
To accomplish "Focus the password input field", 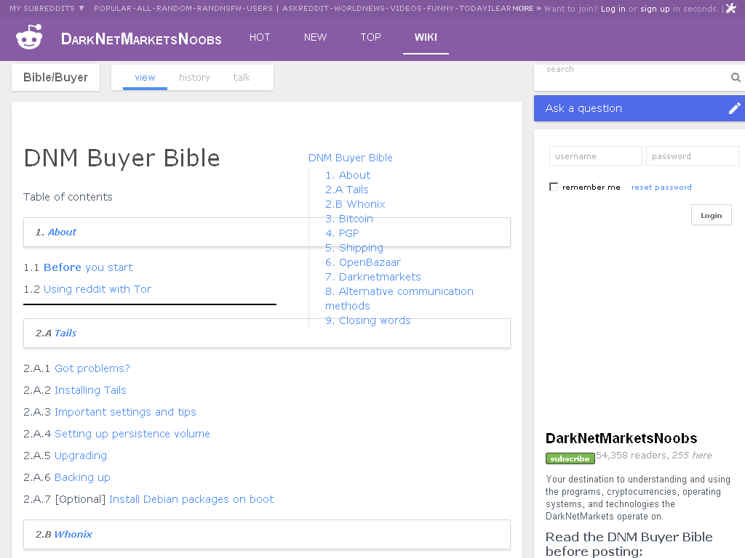I will pyautogui.click(x=693, y=156).
